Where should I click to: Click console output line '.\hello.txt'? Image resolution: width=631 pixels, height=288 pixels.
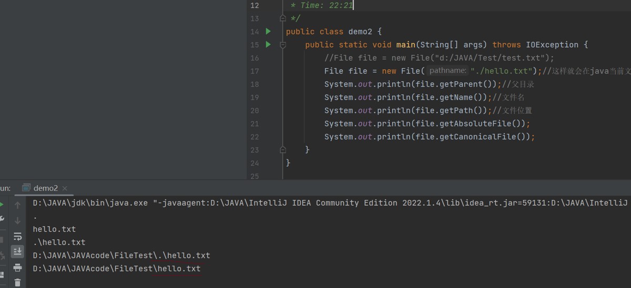tap(59, 242)
